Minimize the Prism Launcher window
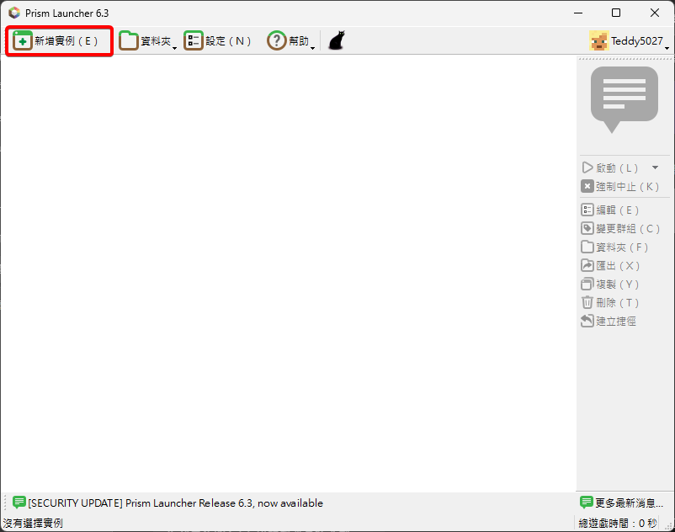This screenshot has height=532, width=675. click(x=578, y=13)
